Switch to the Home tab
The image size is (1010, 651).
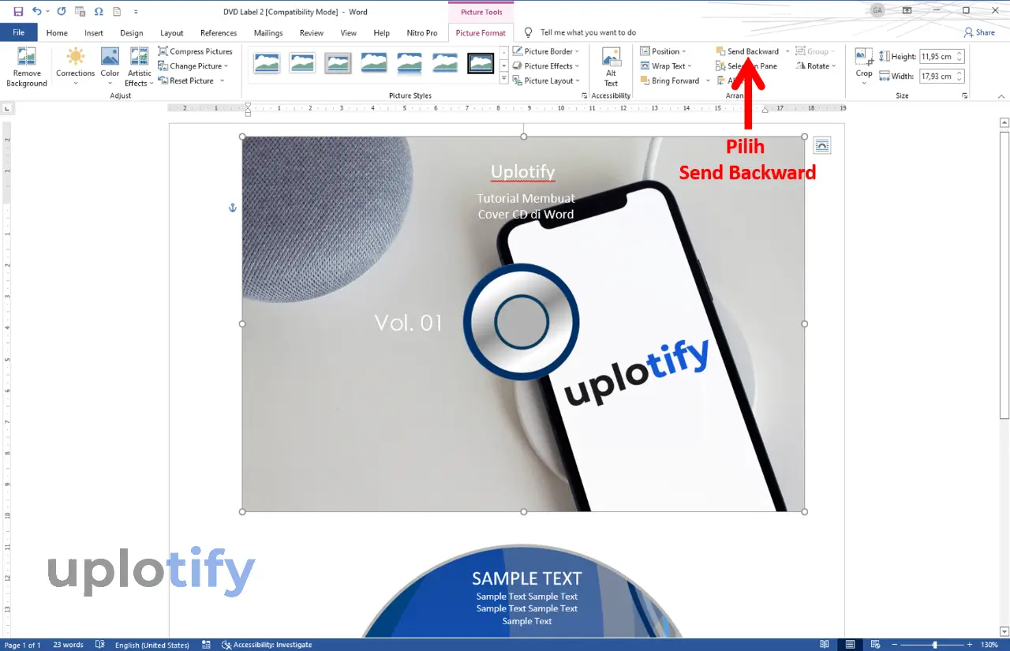(57, 33)
